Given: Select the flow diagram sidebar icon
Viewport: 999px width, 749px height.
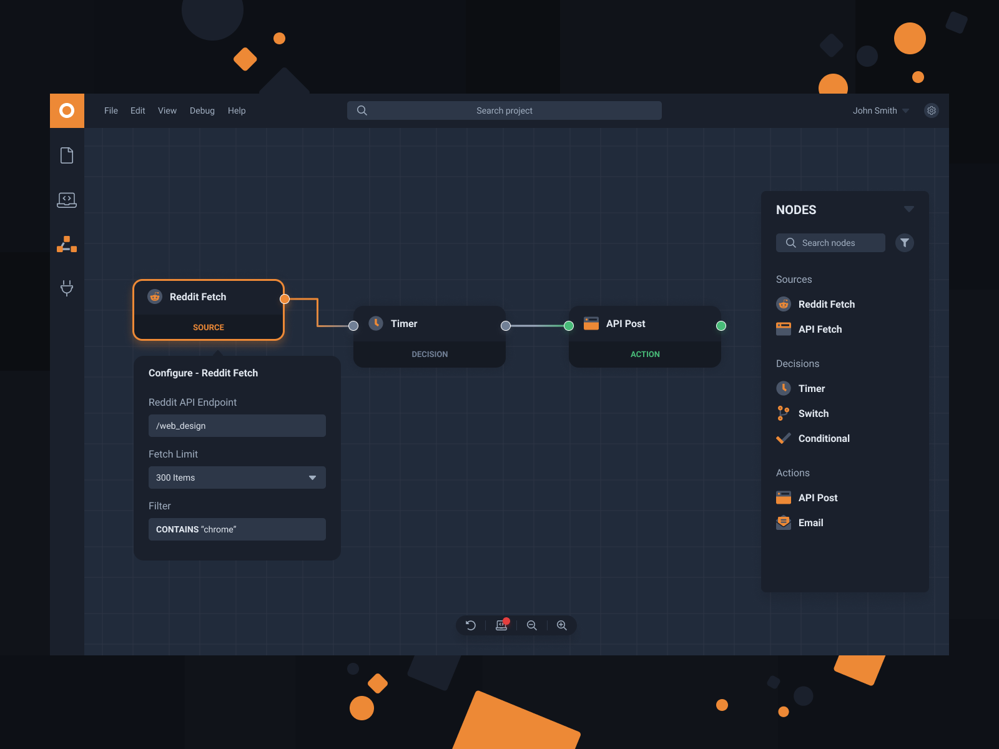Looking at the screenshot, I should [67, 244].
